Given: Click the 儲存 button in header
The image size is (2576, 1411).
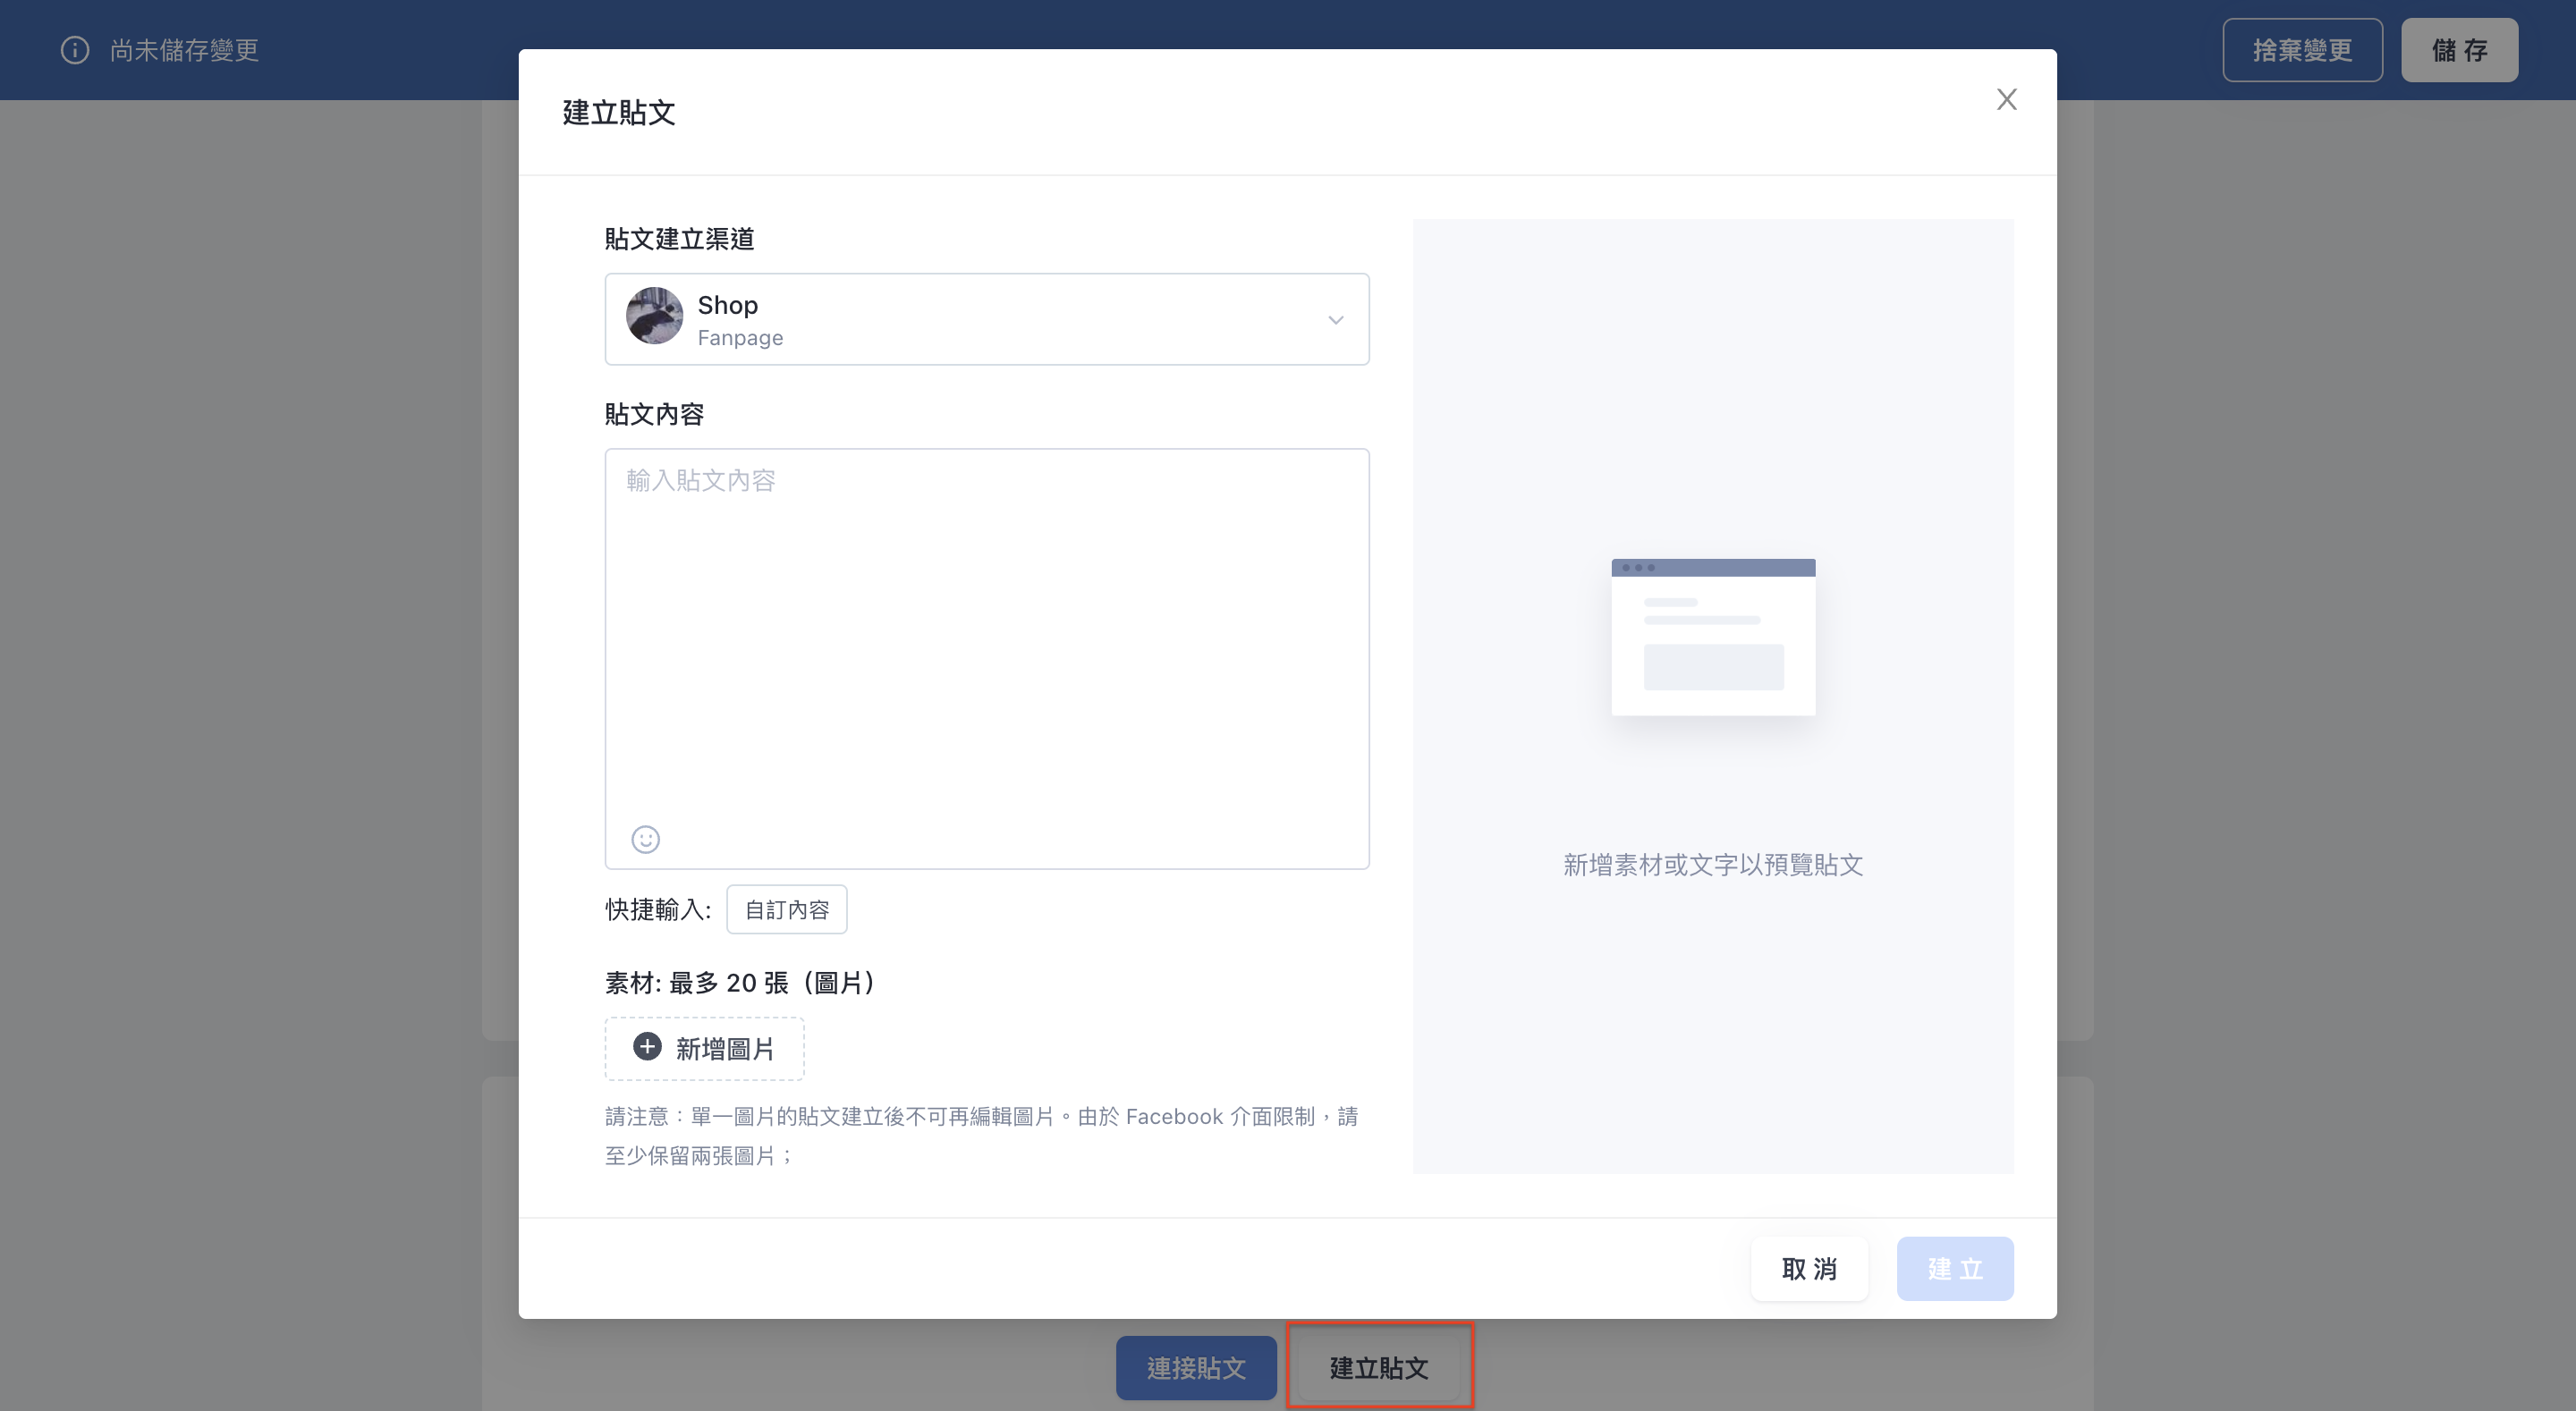Looking at the screenshot, I should click(2459, 50).
